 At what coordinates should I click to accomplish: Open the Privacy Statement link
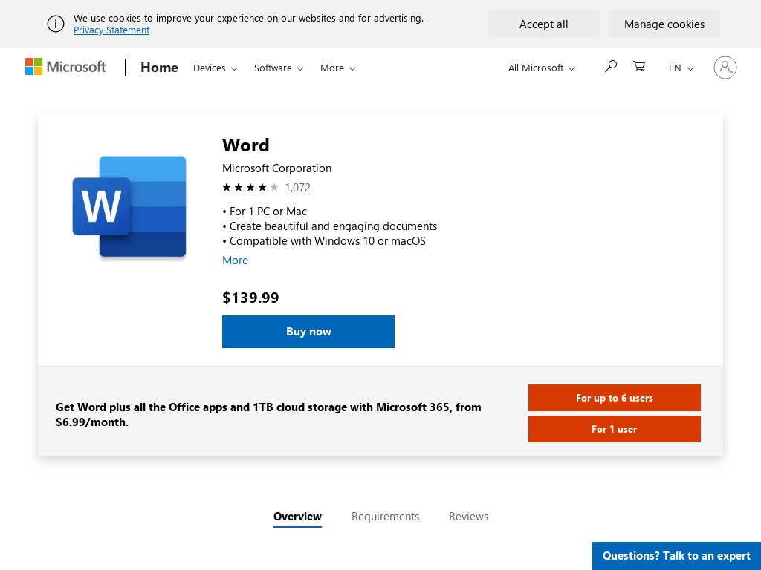click(x=111, y=30)
